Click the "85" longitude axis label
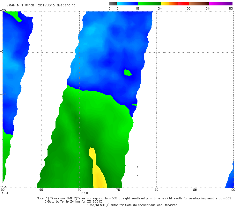The image size is (236, 207). tap(195, 190)
